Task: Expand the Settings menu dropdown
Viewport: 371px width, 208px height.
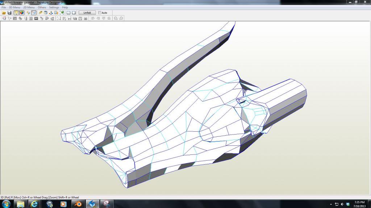Action: pos(54,7)
